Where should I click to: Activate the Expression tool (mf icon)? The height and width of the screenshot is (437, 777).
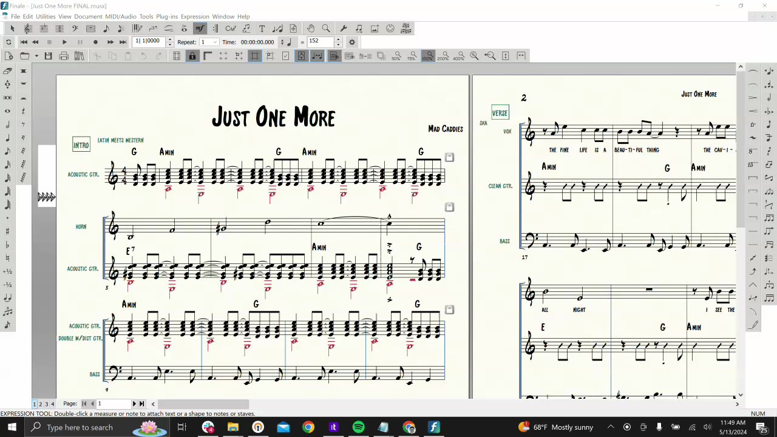199,29
